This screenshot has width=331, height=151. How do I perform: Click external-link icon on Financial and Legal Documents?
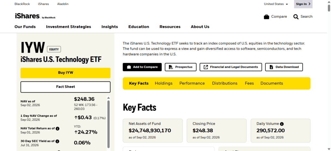[x=206, y=67]
